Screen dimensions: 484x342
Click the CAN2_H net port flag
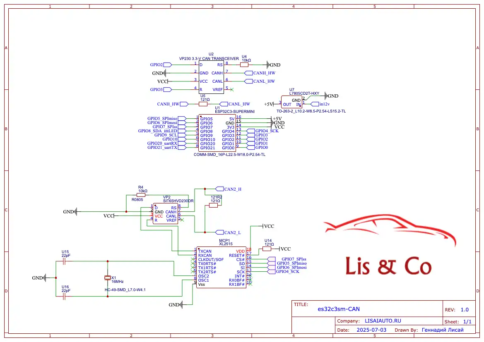click(219, 189)
